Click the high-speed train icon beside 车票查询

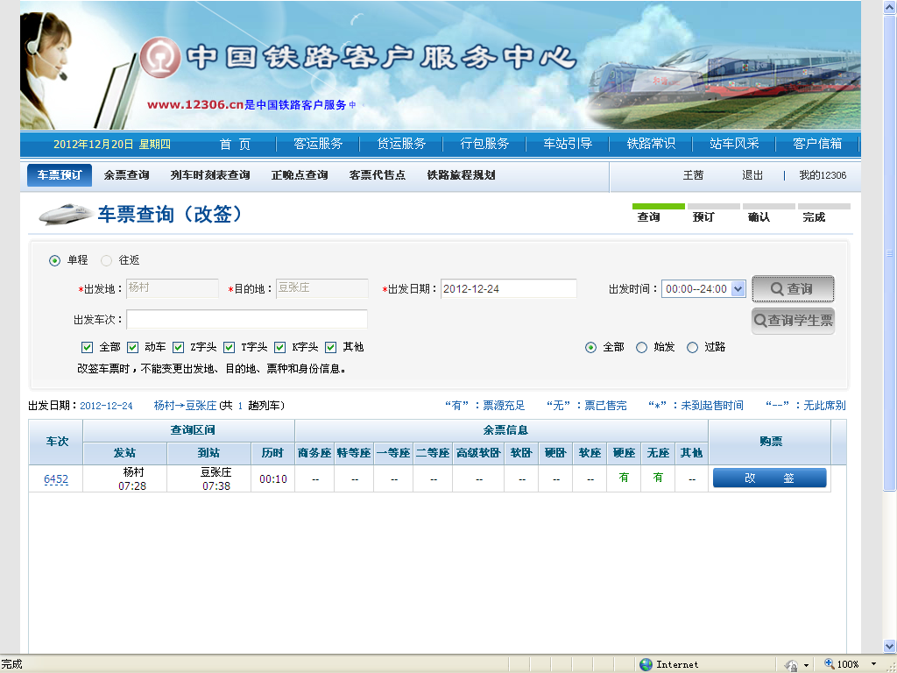tap(66, 215)
